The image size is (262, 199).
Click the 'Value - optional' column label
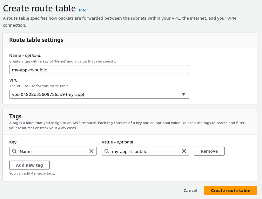point(118,142)
